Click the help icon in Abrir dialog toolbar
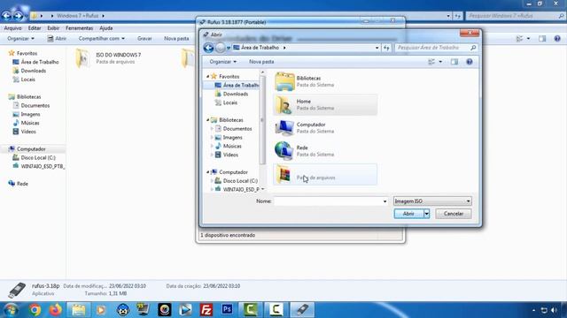 [x=469, y=62]
